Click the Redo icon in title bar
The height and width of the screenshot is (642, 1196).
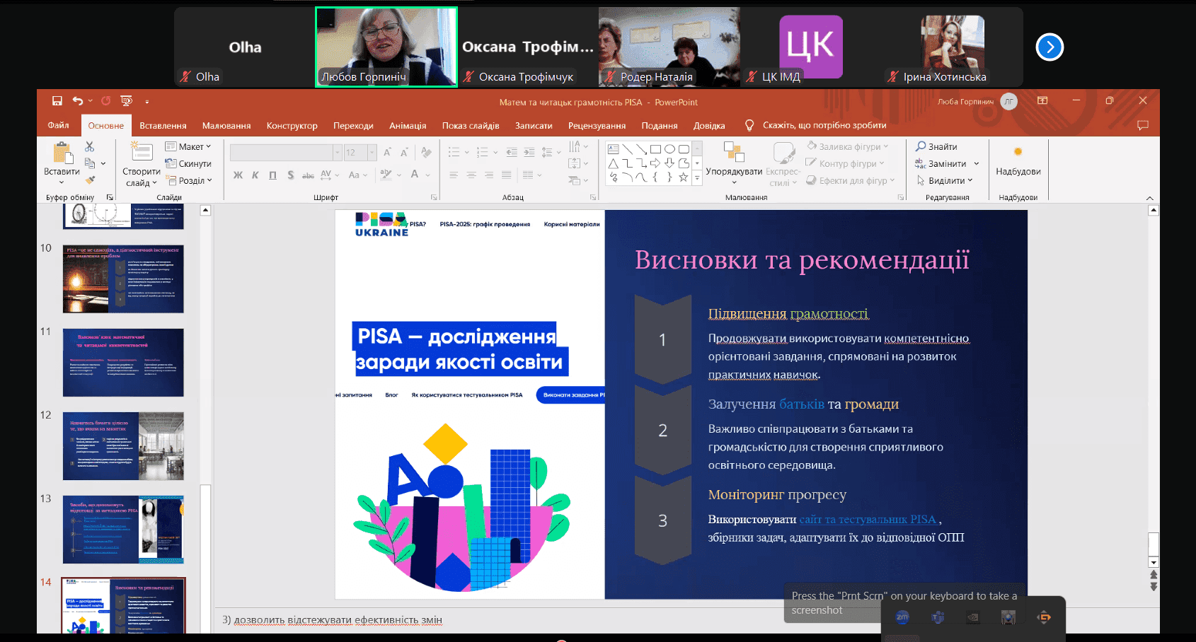click(105, 101)
